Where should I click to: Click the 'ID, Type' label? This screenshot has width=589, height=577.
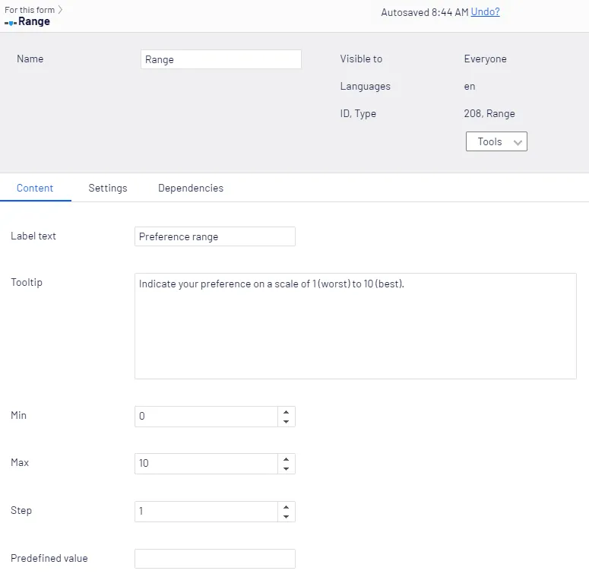(358, 113)
